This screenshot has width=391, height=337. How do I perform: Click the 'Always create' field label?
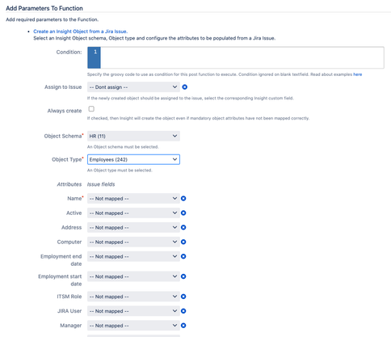pyautogui.click(x=65, y=111)
